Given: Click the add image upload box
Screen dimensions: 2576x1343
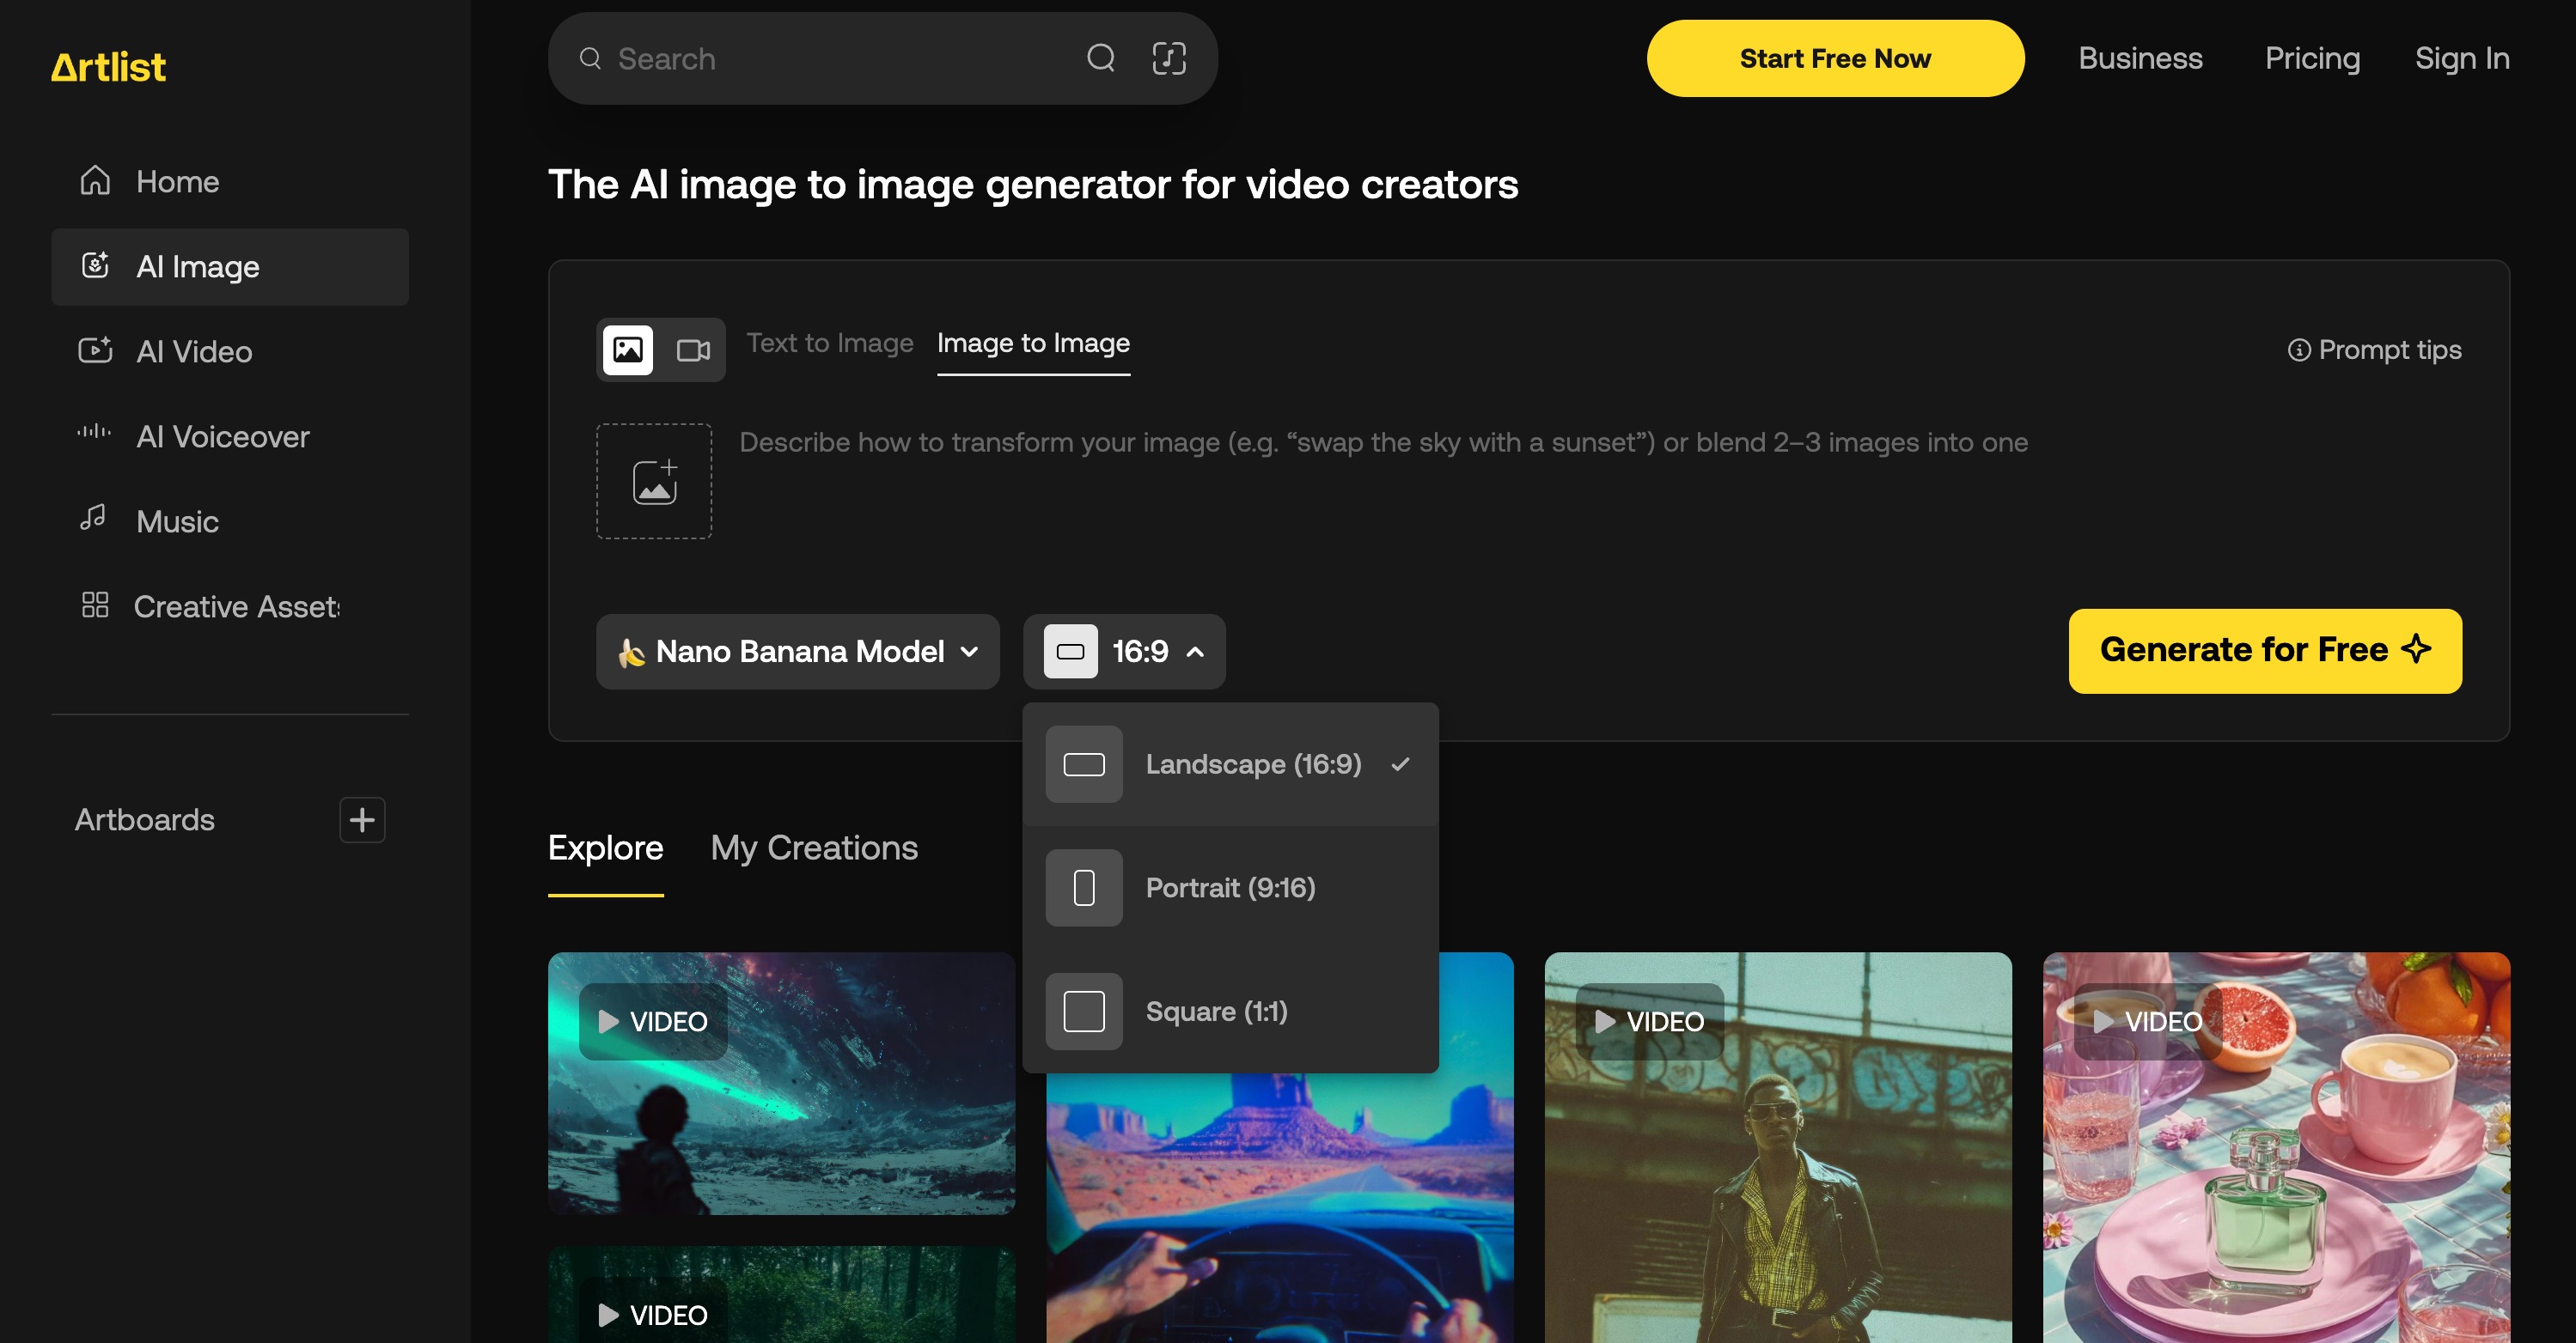Looking at the screenshot, I should tap(654, 482).
